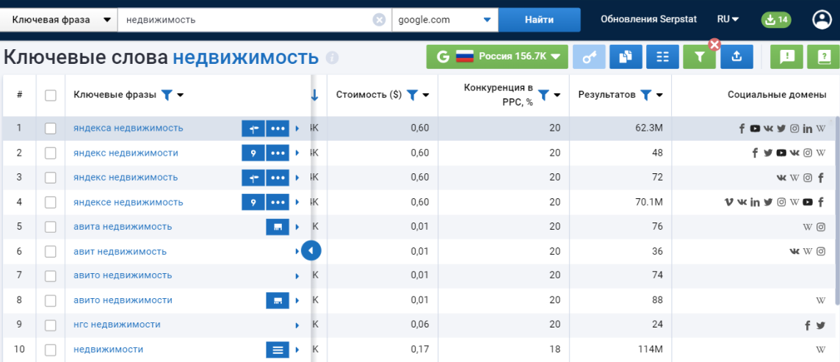This screenshot has height=362, width=840.
Task: Click the info icon beside the heading
Action: pos(332,57)
